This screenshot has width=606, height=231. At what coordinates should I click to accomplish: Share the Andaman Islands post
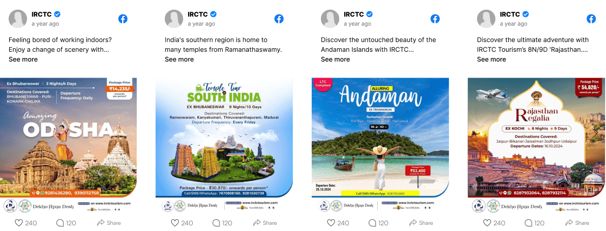421,223
